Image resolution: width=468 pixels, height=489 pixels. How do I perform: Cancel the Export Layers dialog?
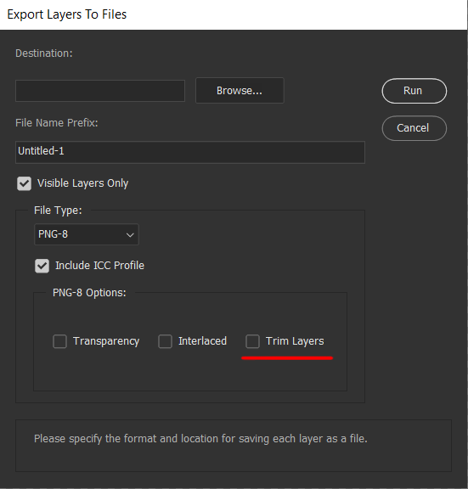414,128
